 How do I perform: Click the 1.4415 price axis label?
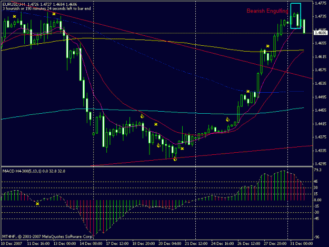coord(321,124)
